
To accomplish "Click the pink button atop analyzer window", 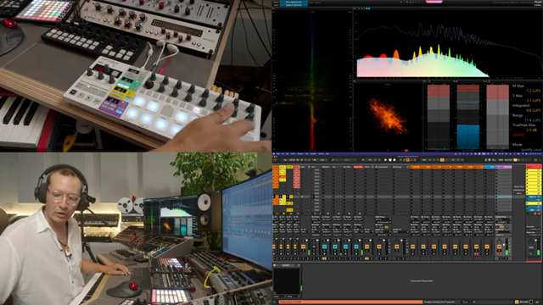I will click(x=434, y=2).
